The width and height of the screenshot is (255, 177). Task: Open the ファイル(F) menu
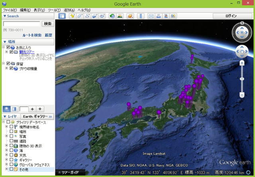(10, 10)
